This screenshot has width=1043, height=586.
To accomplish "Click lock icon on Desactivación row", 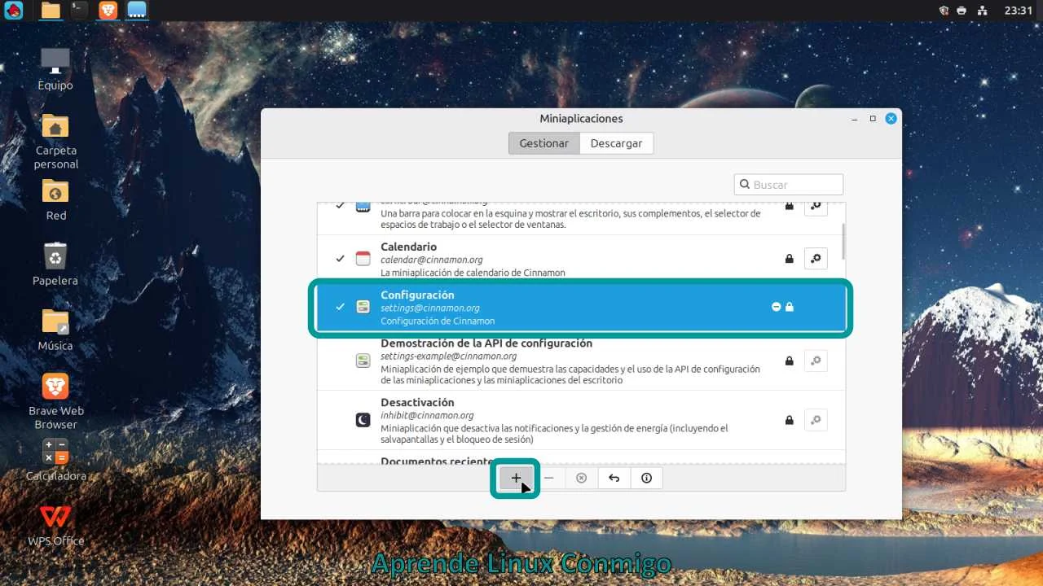I will [x=789, y=420].
